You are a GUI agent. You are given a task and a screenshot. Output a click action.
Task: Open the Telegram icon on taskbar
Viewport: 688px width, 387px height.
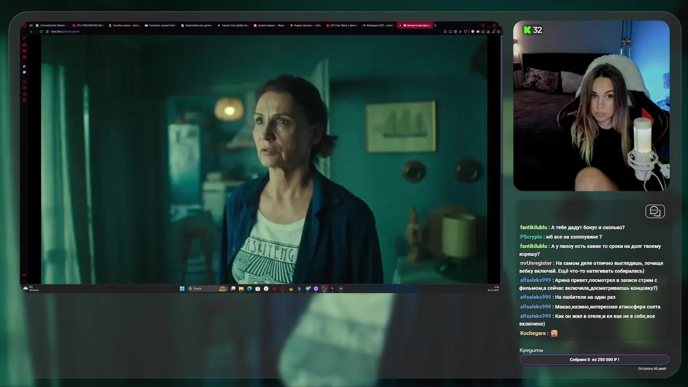pos(308,289)
